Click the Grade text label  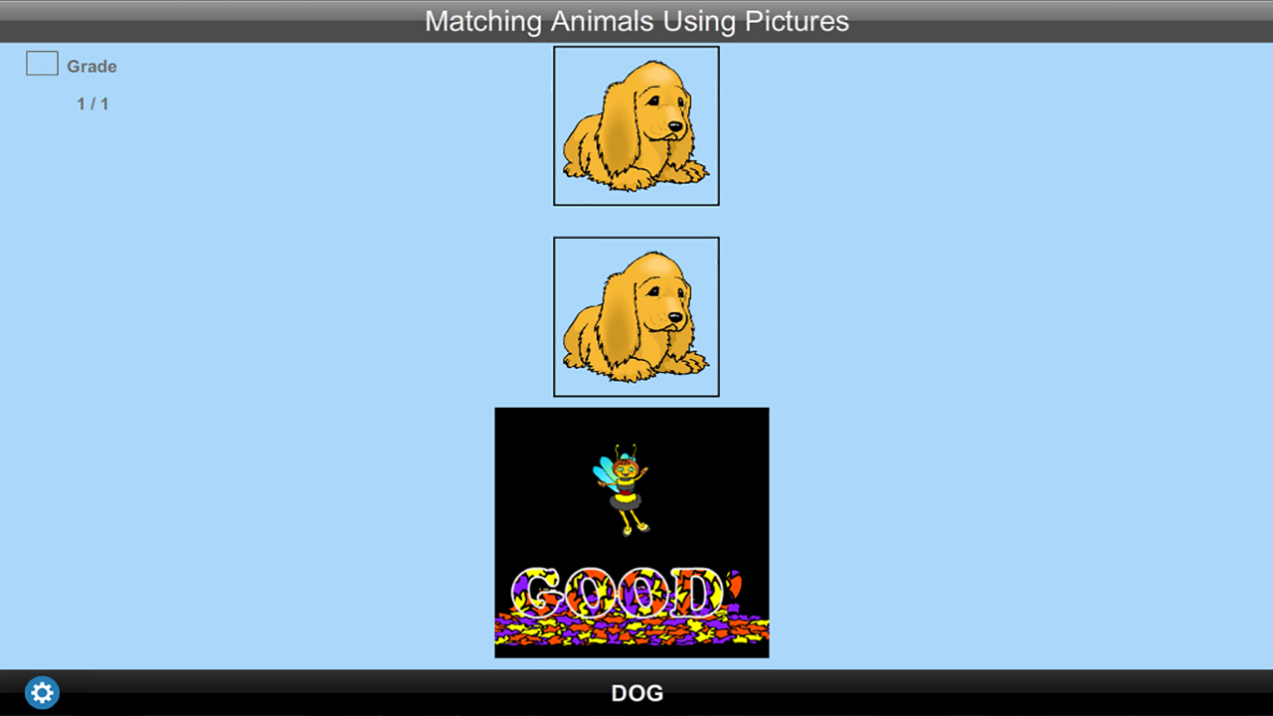[x=91, y=67]
